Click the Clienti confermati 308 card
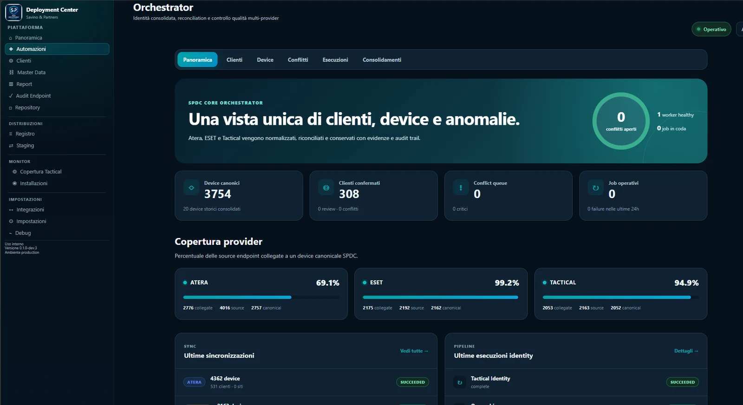This screenshot has width=743, height=405. pyautogui.click(x=373, y=196)
